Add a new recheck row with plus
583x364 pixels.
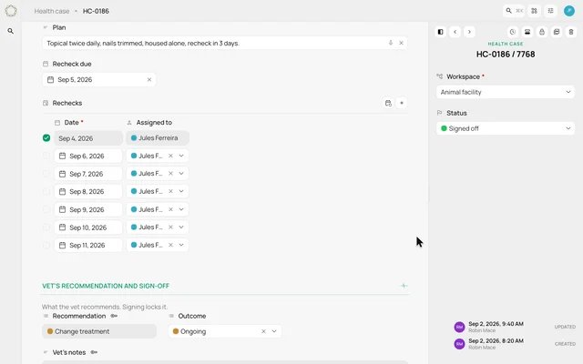tap(402, 103)
